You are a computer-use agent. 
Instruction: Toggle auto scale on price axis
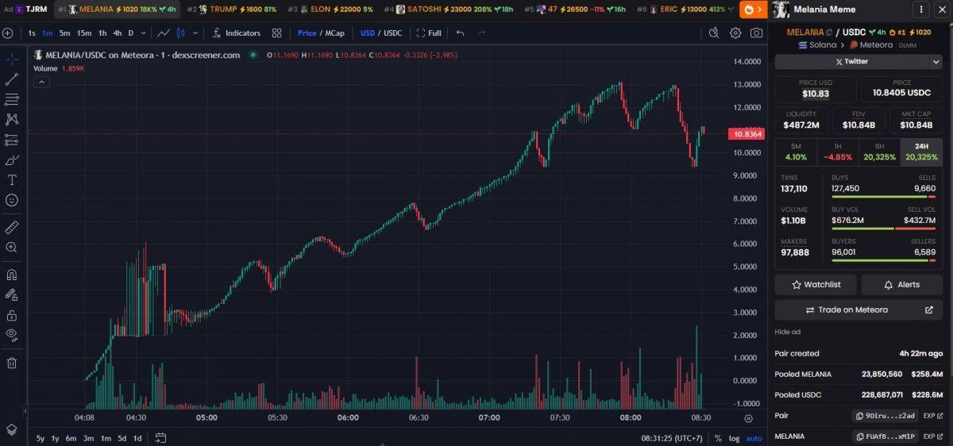click(754, 438)
